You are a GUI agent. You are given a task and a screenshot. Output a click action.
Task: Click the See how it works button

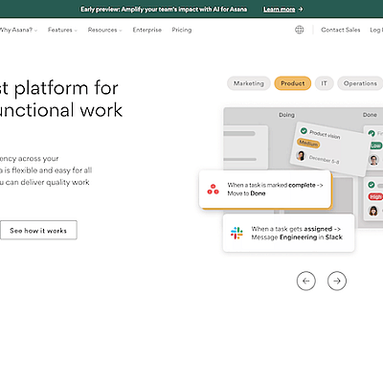38,230
